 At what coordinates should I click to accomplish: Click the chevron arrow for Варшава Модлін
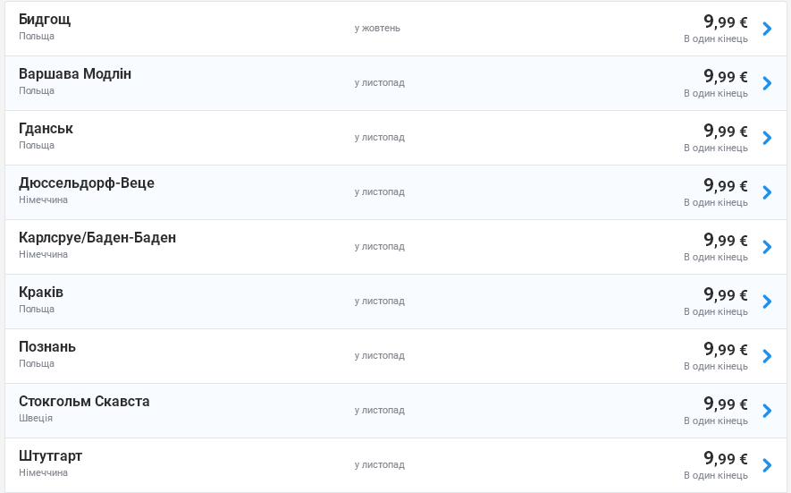point(767,83)
